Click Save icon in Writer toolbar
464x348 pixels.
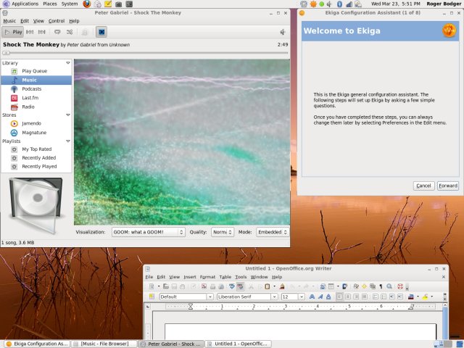click(x=174, y=286)
